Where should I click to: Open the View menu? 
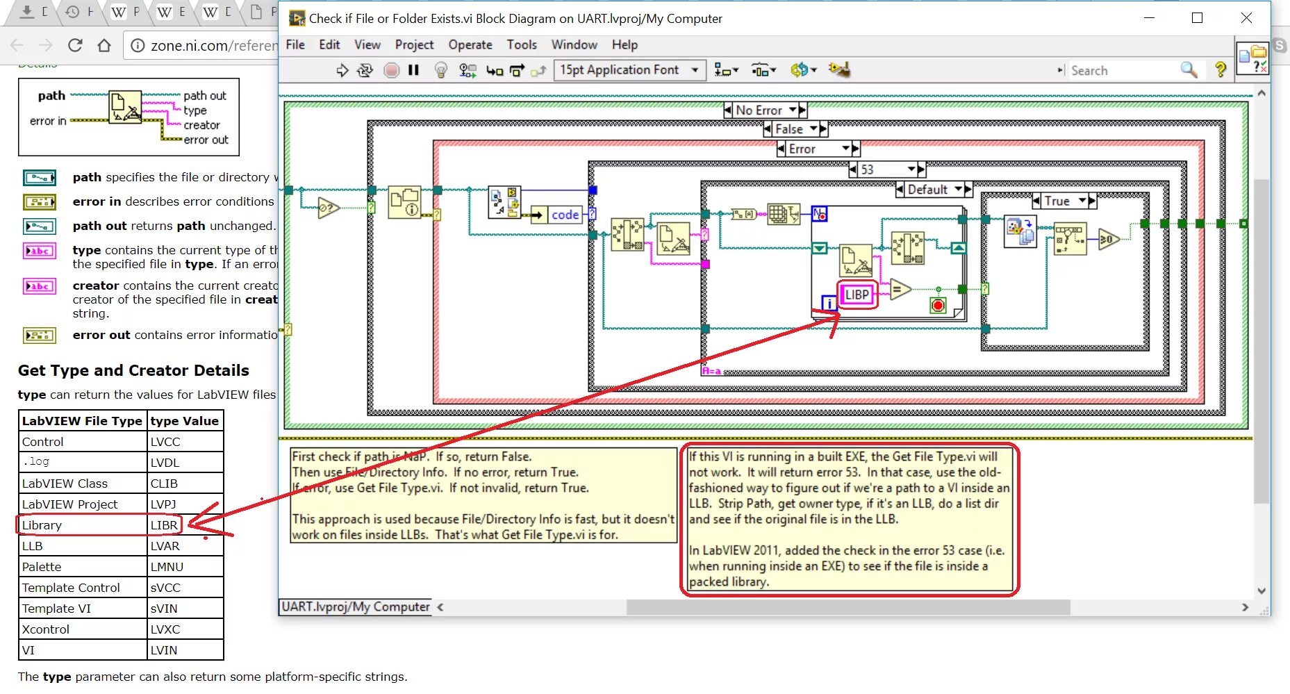[x=367, y=44]
